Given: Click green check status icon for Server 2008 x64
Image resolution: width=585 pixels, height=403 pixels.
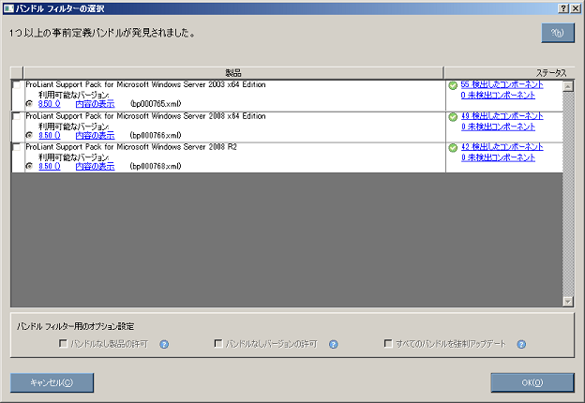Looking at the screenshot, I should pyautogui.click(x=453, y=117).
